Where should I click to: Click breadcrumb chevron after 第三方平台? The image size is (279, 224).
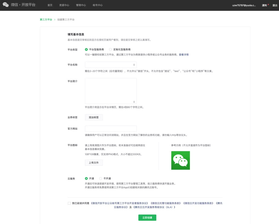point(55,20)
